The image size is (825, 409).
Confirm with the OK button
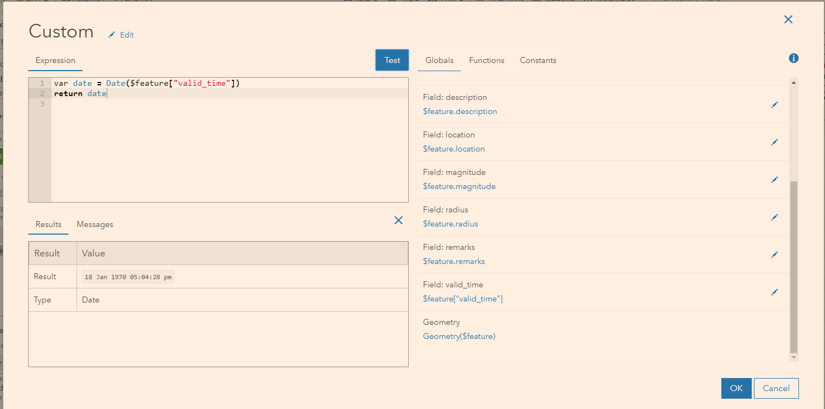(736, 388)
